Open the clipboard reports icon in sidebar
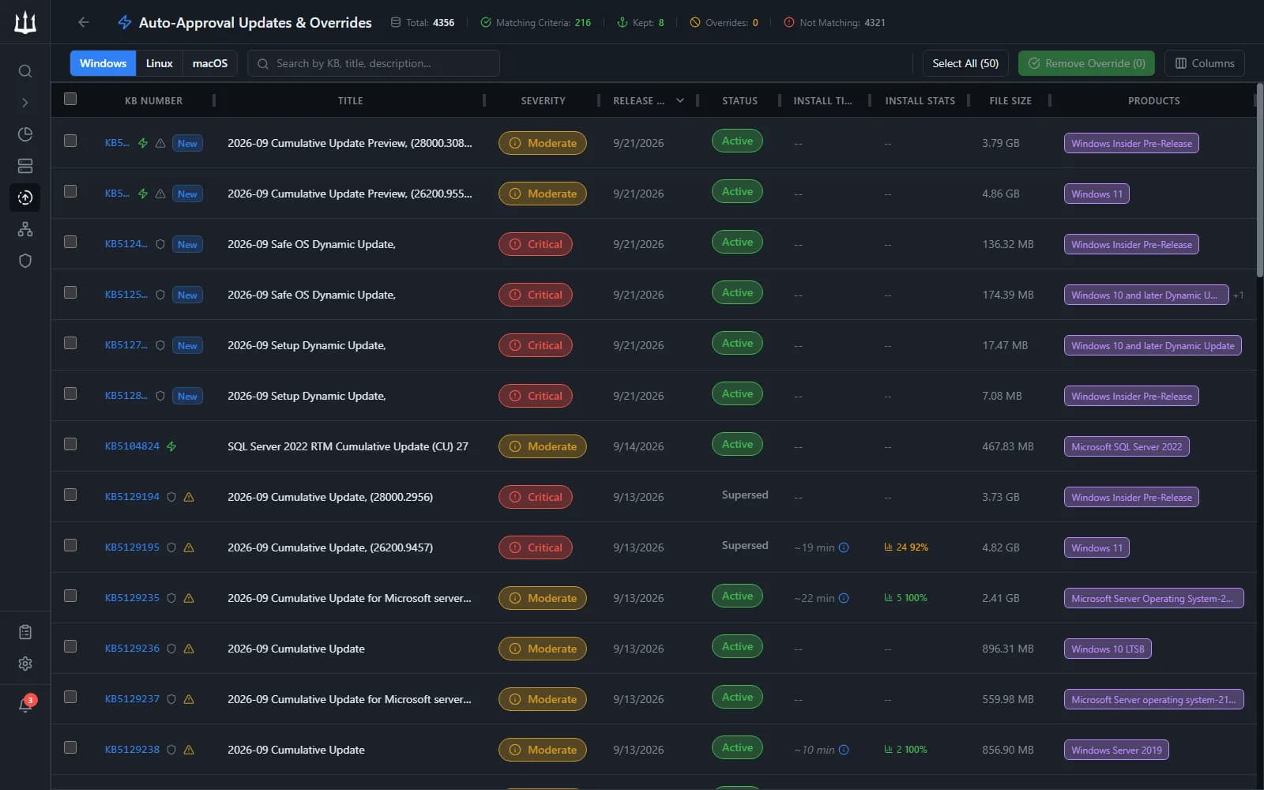 pos(25,632)
